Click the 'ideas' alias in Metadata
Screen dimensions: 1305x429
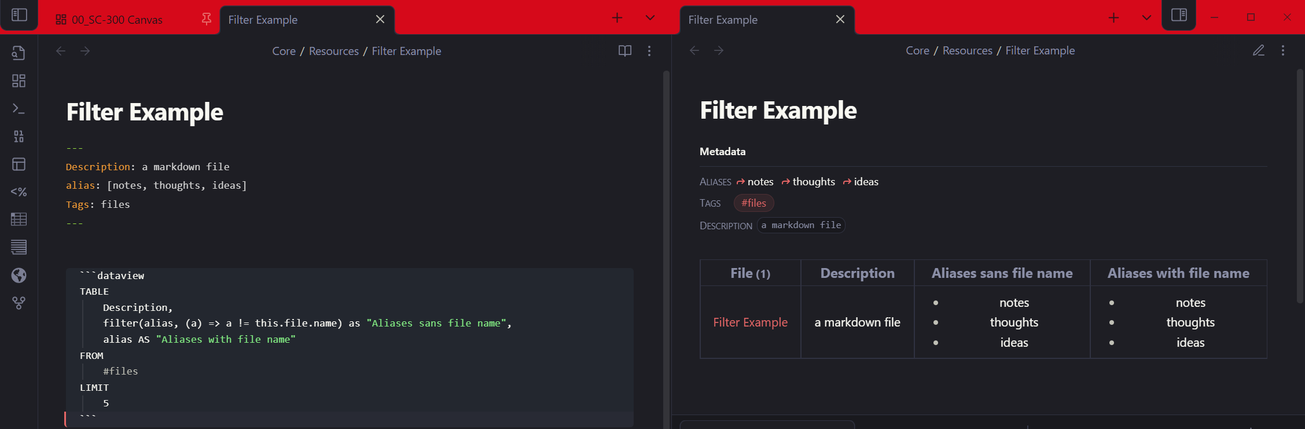(866, 182)
